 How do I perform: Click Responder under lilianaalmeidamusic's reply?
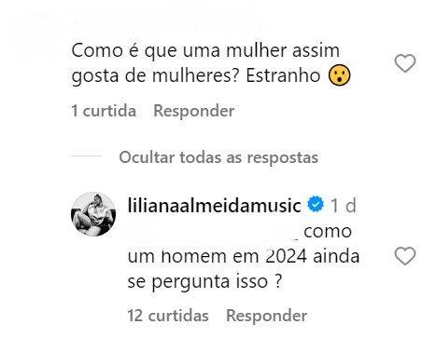click(x=267, y=316)
